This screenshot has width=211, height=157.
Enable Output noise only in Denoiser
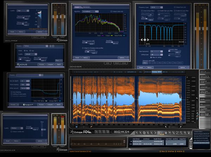click(x=111, y=12)
